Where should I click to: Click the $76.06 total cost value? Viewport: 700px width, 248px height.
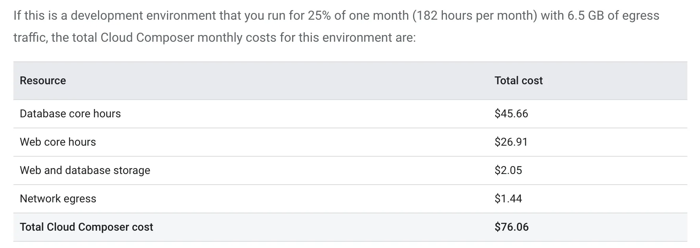(511, 227)
